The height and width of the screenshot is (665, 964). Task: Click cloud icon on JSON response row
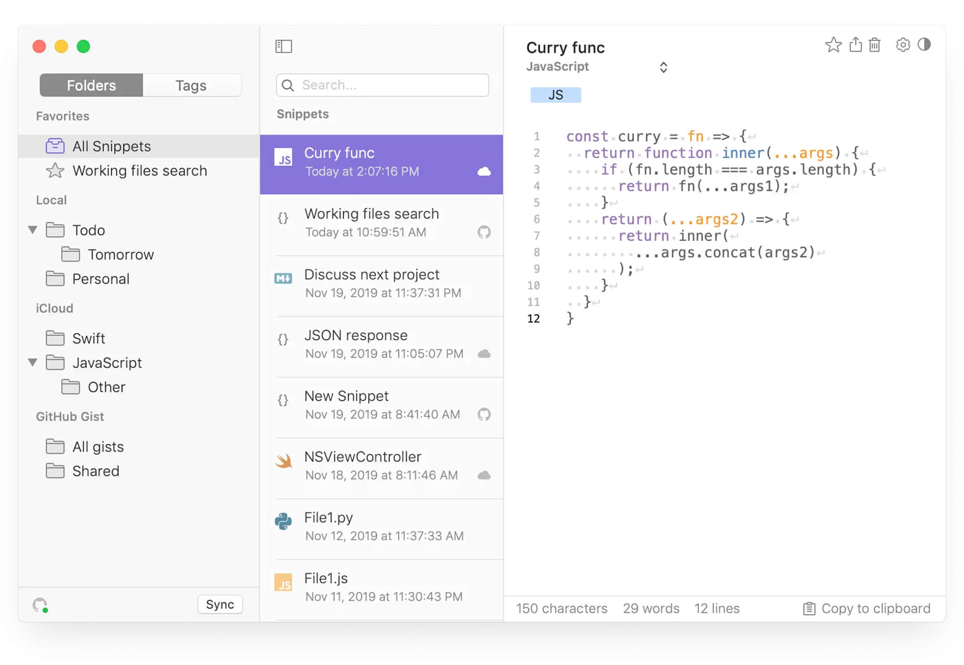point(484,354)
